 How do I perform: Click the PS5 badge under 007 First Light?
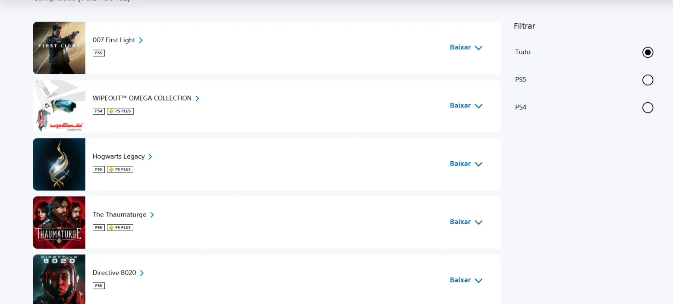click(99, 53)
